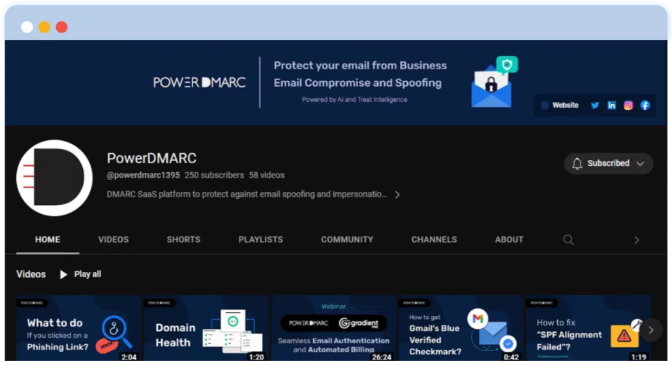Open the Domain Health video thumbnail
This screenshot has width=672, height=366.
coord(206,328)
